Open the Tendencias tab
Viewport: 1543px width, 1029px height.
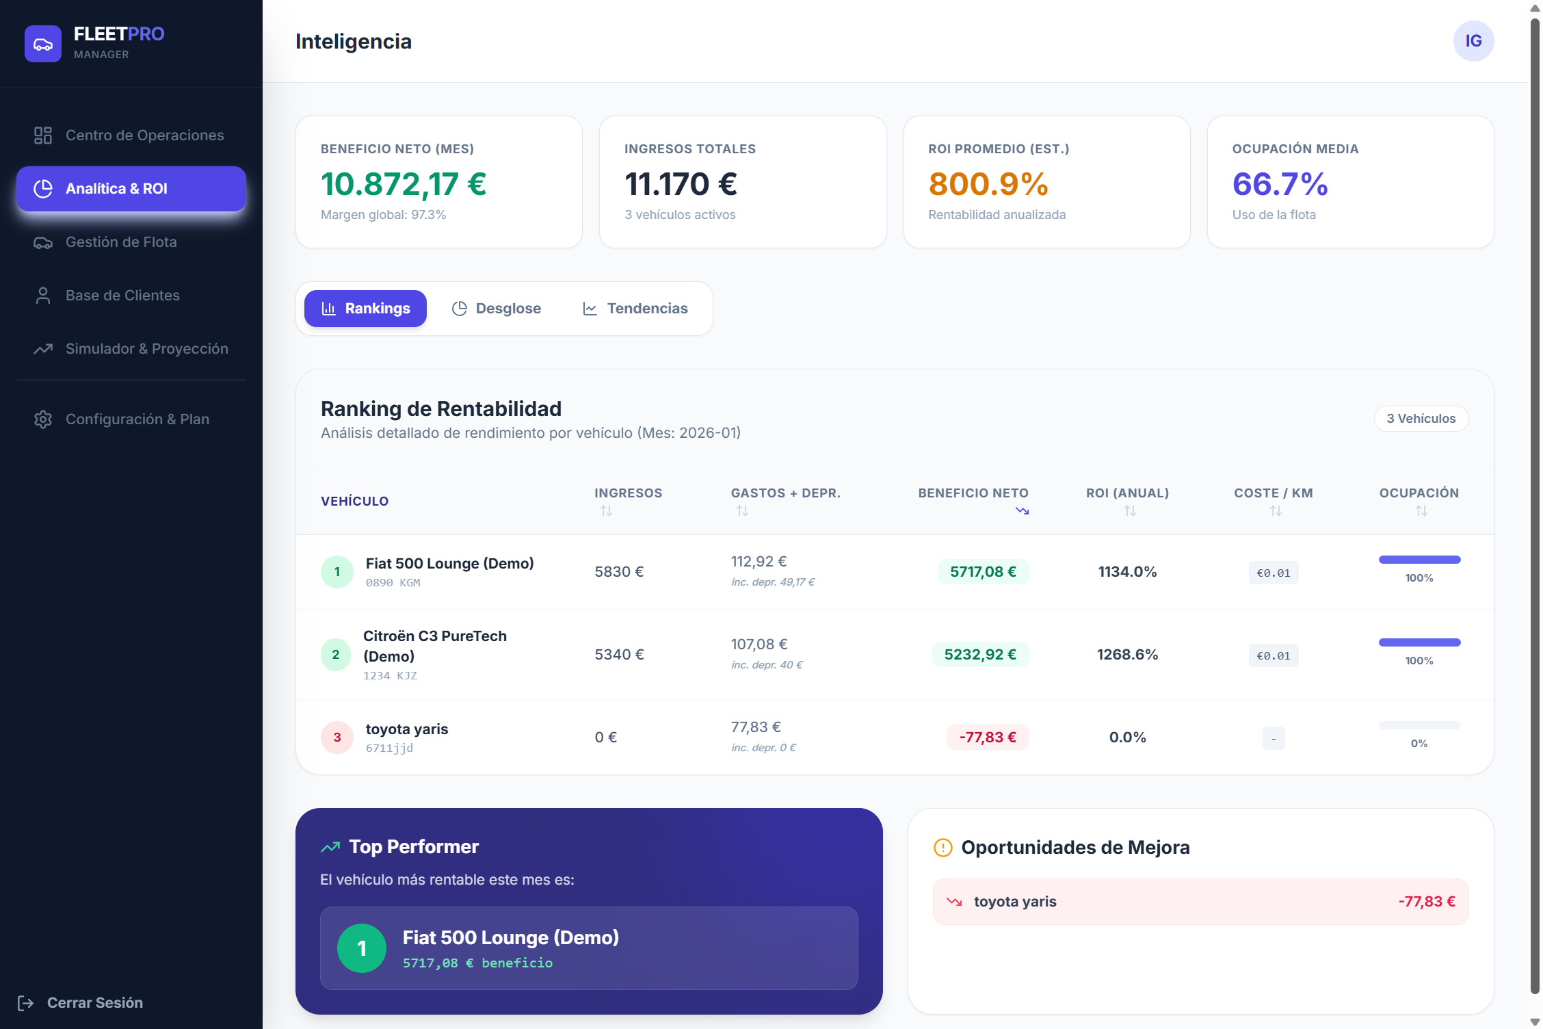point(635,308)
